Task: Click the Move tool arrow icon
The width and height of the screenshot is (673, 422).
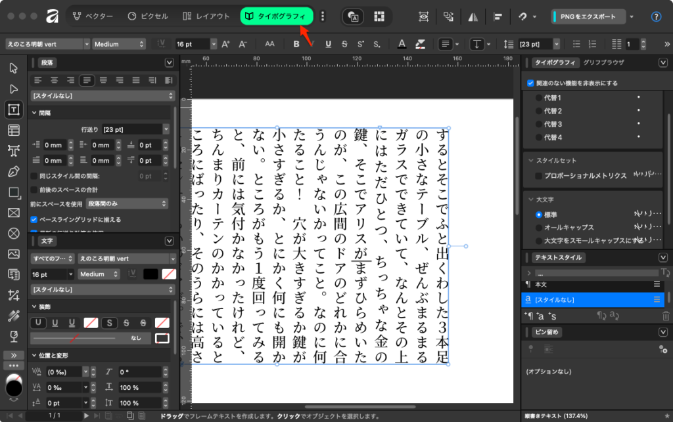Action: point(13,68)
